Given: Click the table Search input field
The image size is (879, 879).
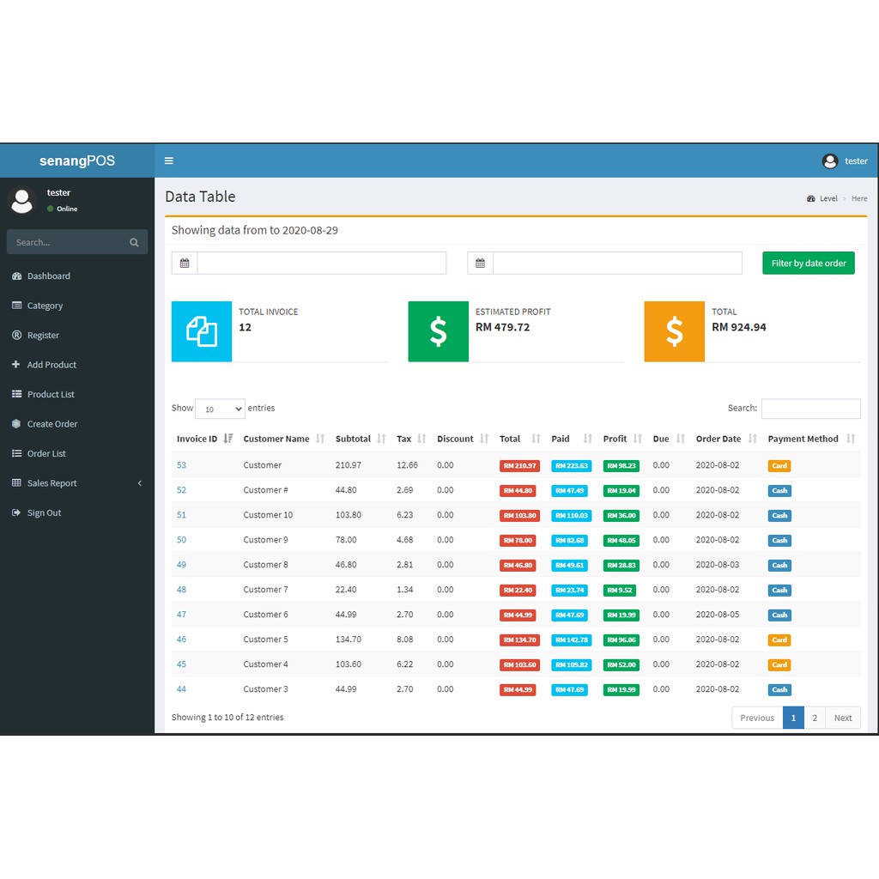Looking at the screenshot, I should pos(810,409).
